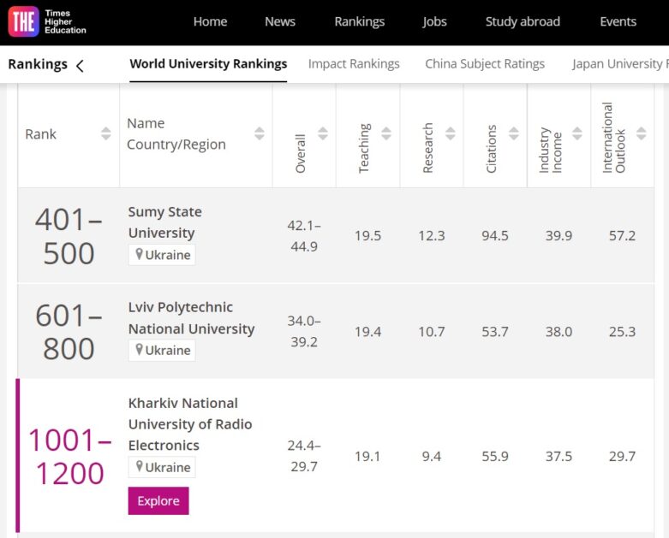Sort by Research score arrows
This screenshot has width=669, height=538.
coord(450,133)
